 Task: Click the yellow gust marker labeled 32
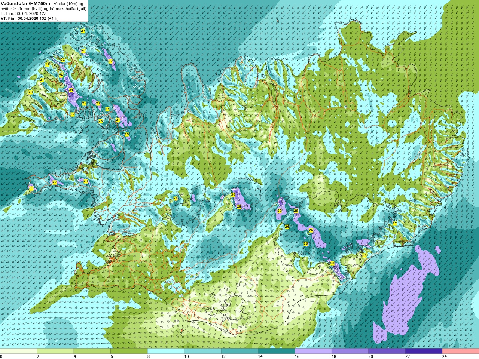[62, 60]
